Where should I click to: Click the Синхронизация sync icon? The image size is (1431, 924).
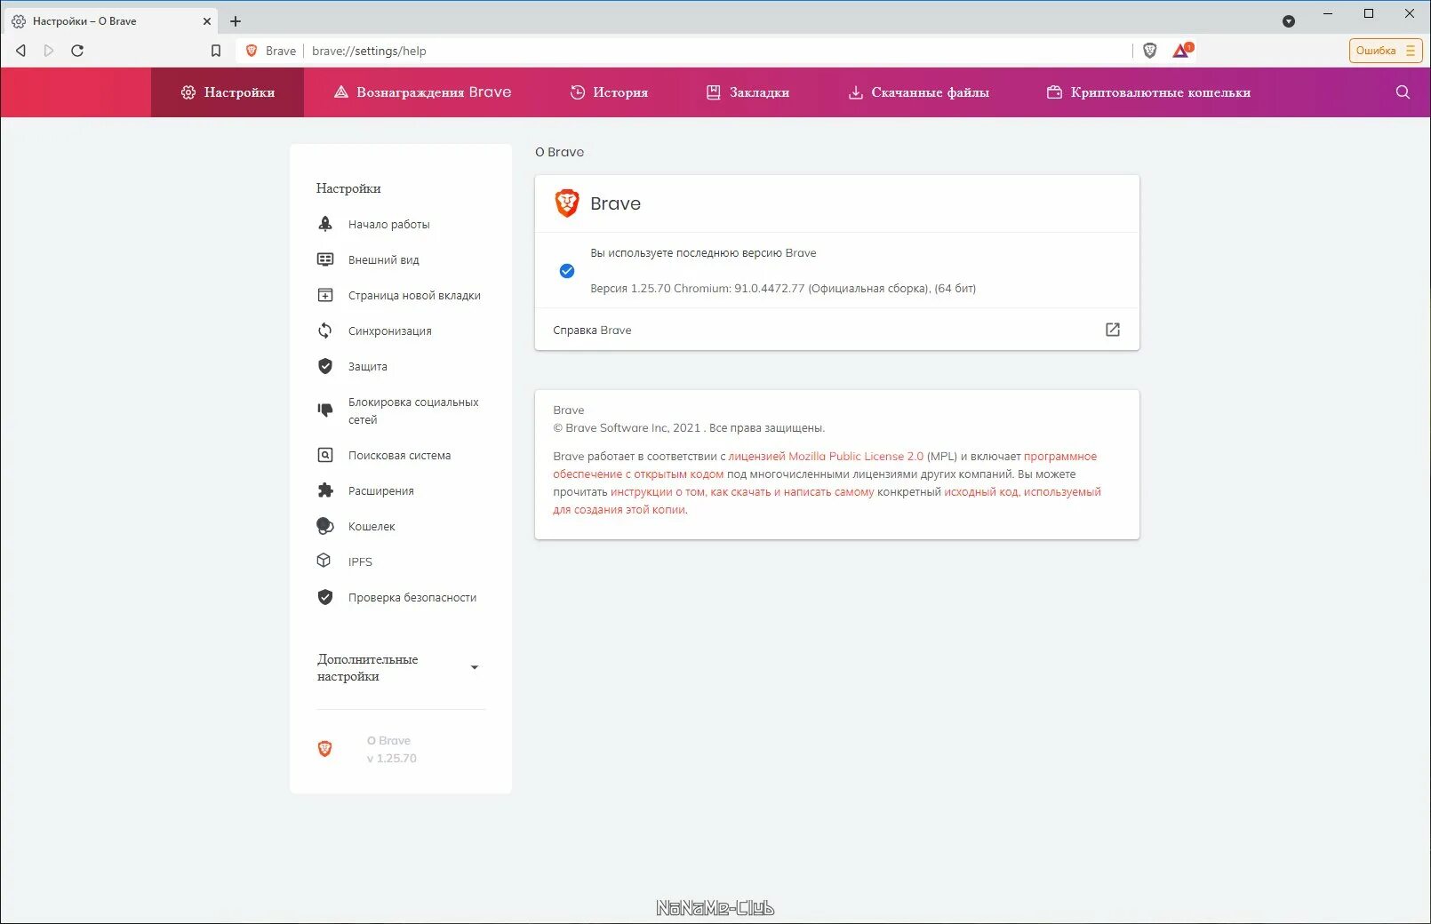325,331
